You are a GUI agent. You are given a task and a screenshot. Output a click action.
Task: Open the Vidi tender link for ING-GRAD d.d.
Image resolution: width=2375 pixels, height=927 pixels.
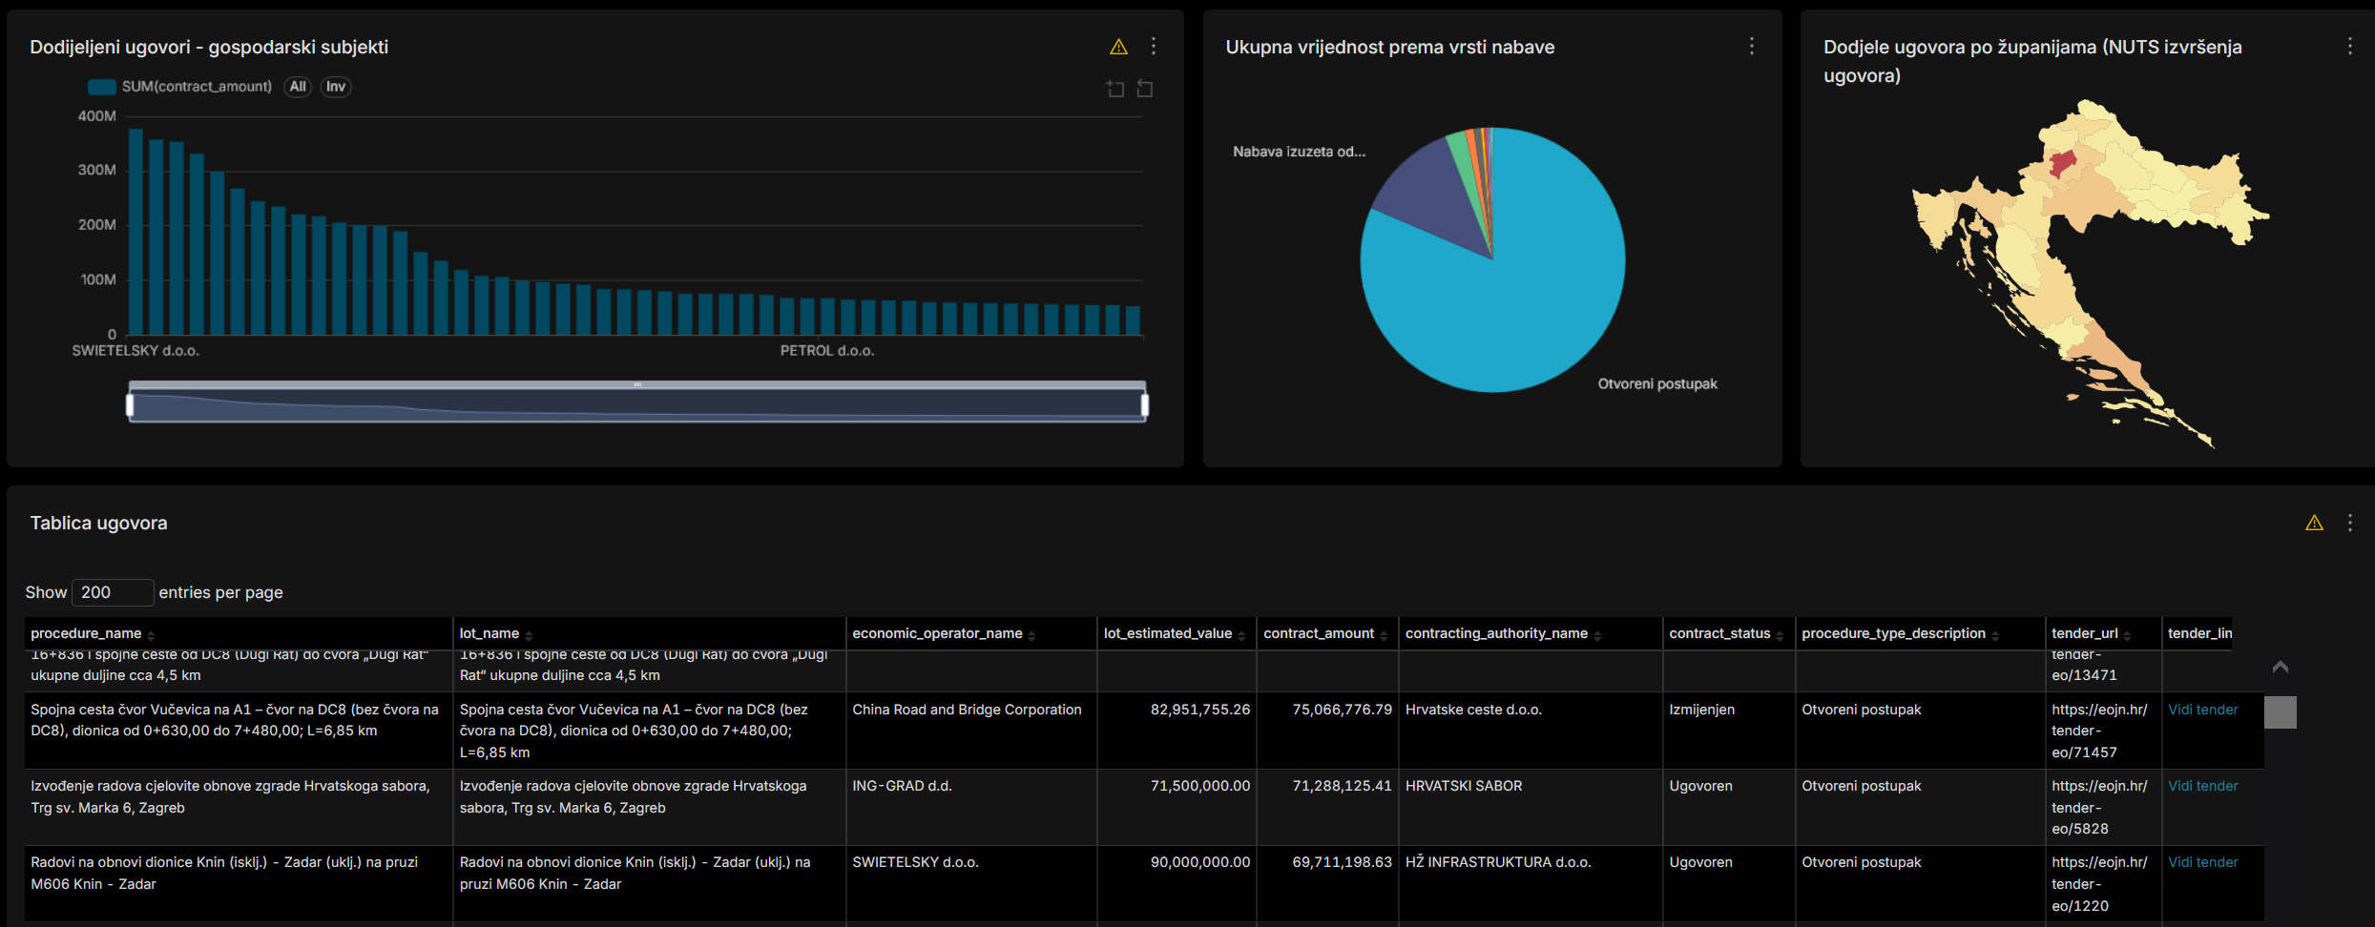tap(2202, 786)
